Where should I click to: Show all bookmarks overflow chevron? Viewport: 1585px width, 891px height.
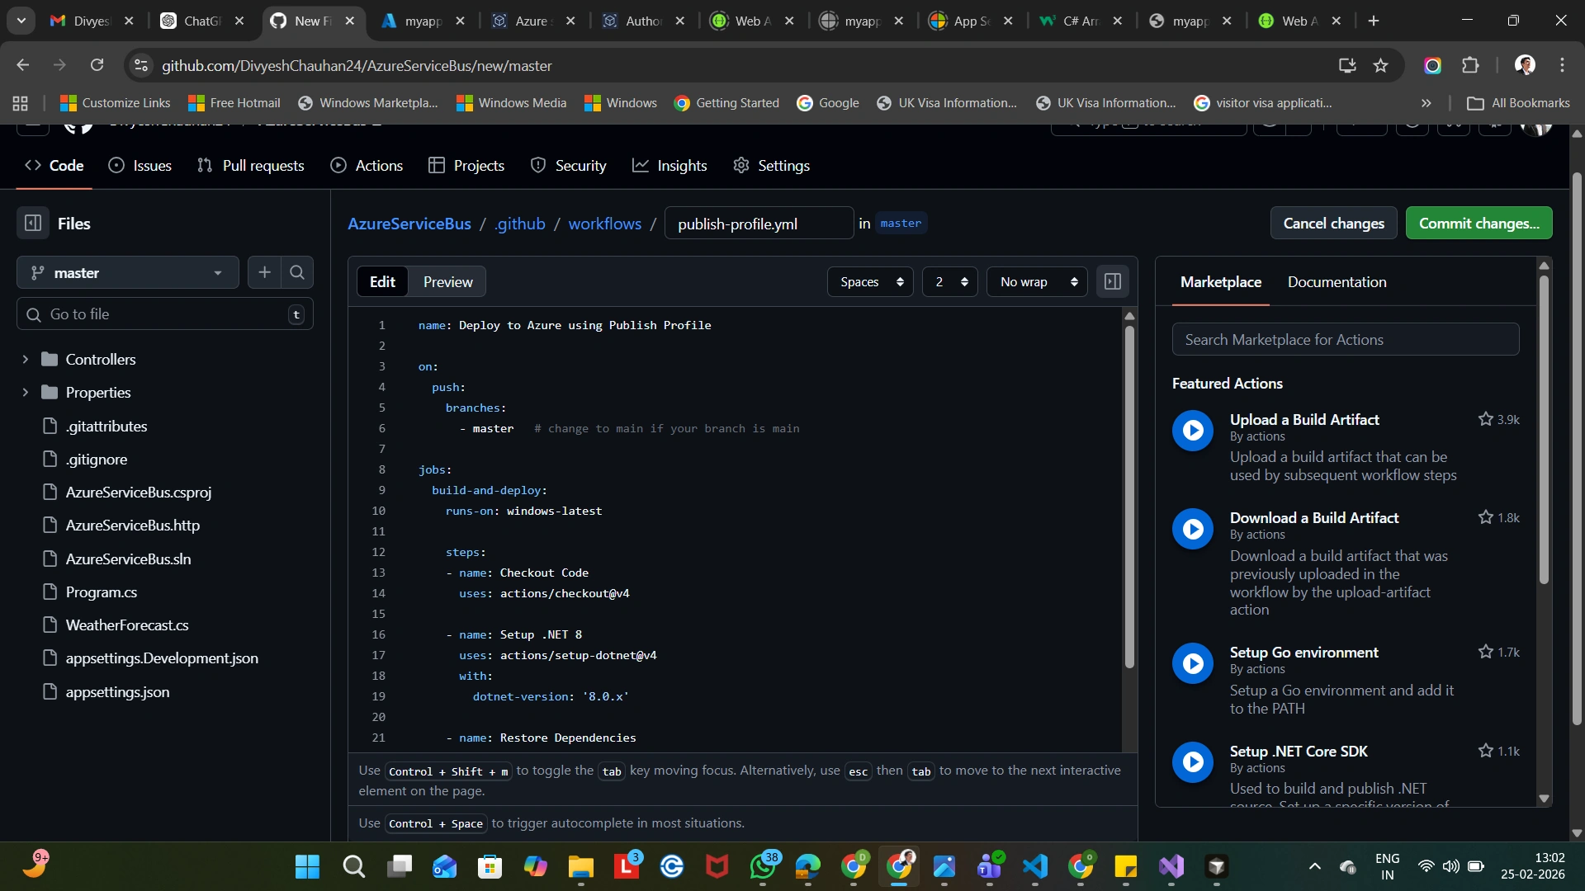[1426, 103]
